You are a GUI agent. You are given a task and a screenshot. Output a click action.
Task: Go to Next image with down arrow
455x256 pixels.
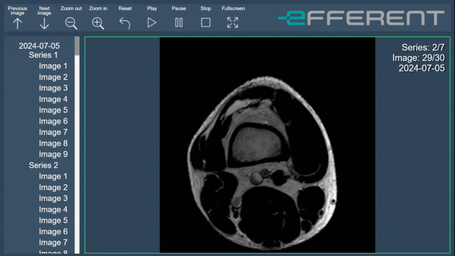[x=44, y=23]
